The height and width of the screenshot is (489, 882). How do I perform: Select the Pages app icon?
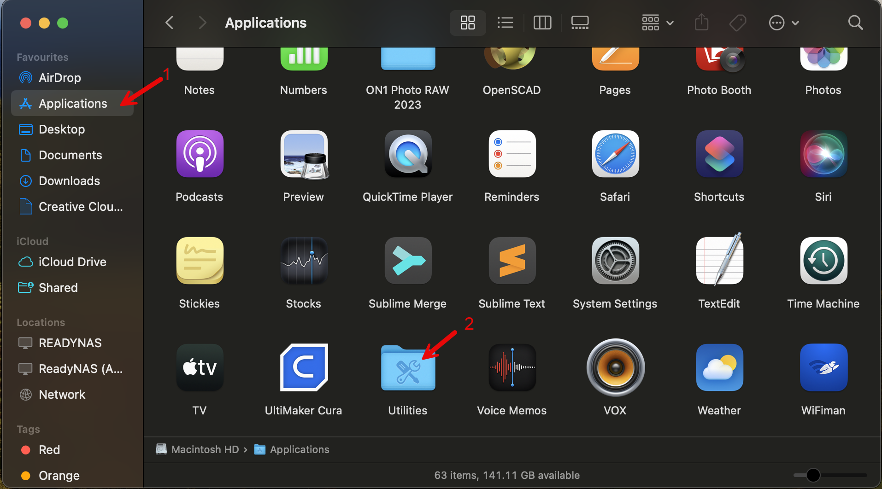pos(615,59)
